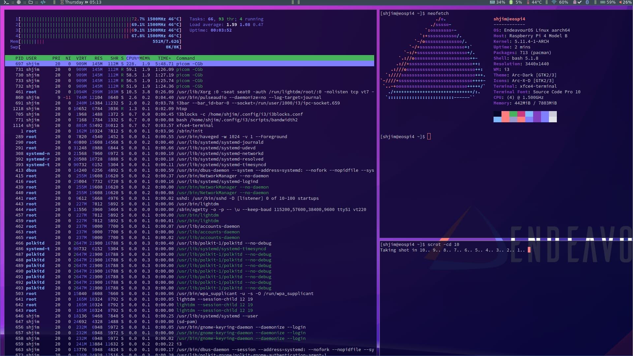Select the systemd-journald process row

[x=190, y=142]
